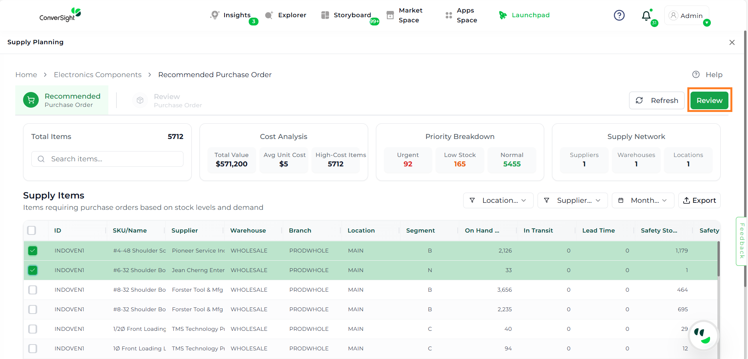Open the Storyboard menu item
748x359 pixels.
352,15
